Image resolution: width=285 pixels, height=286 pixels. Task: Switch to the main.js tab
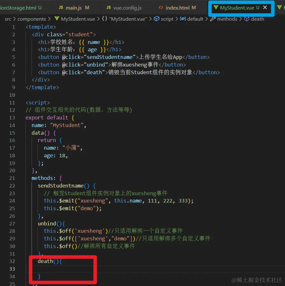(x=74, y=8)
